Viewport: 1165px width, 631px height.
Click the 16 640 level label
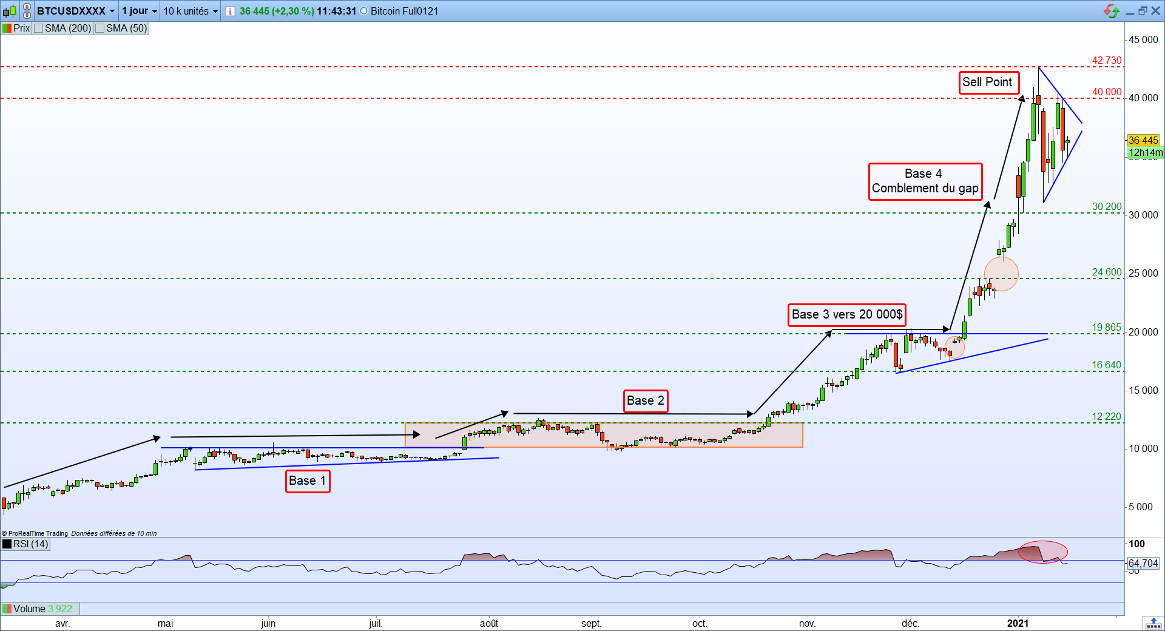[x=1107, y=365]
